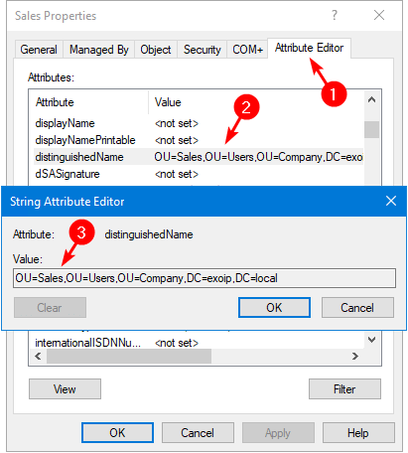Select the displayName attribute row
The image size is (408, 453).
pos(198,123)
